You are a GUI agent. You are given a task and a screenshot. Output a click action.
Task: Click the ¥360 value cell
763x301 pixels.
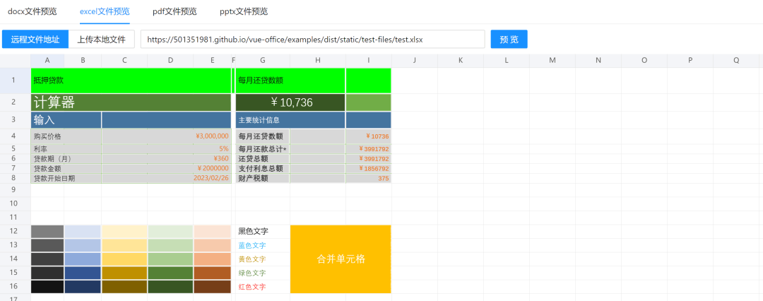pos(167,159)
